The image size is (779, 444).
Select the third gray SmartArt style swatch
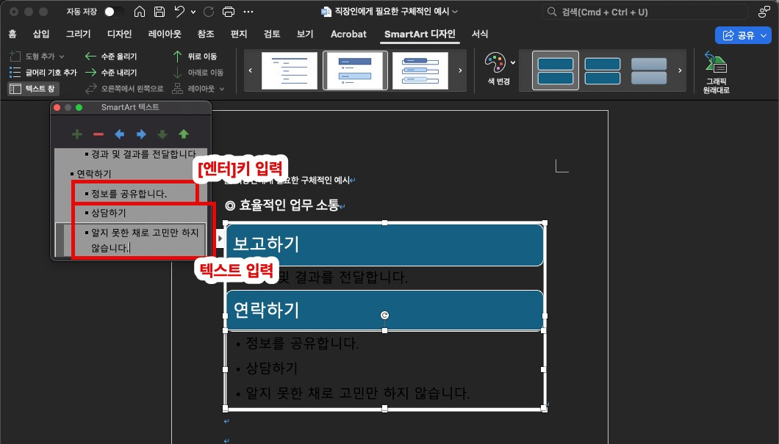649,70
